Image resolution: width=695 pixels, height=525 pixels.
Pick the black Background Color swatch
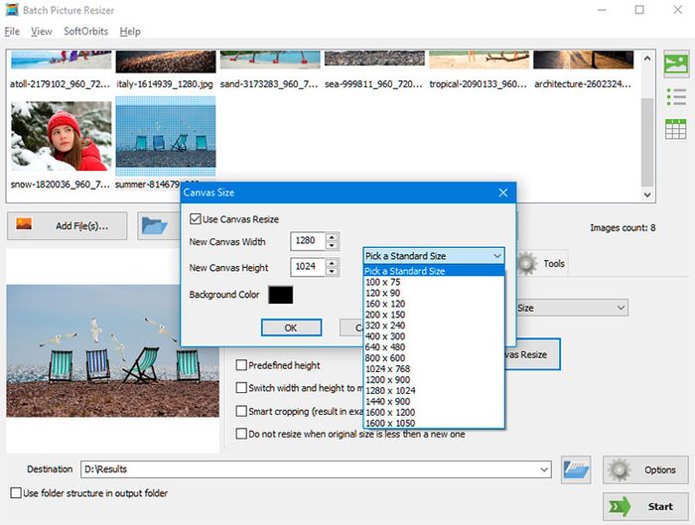tap(281, 295)
